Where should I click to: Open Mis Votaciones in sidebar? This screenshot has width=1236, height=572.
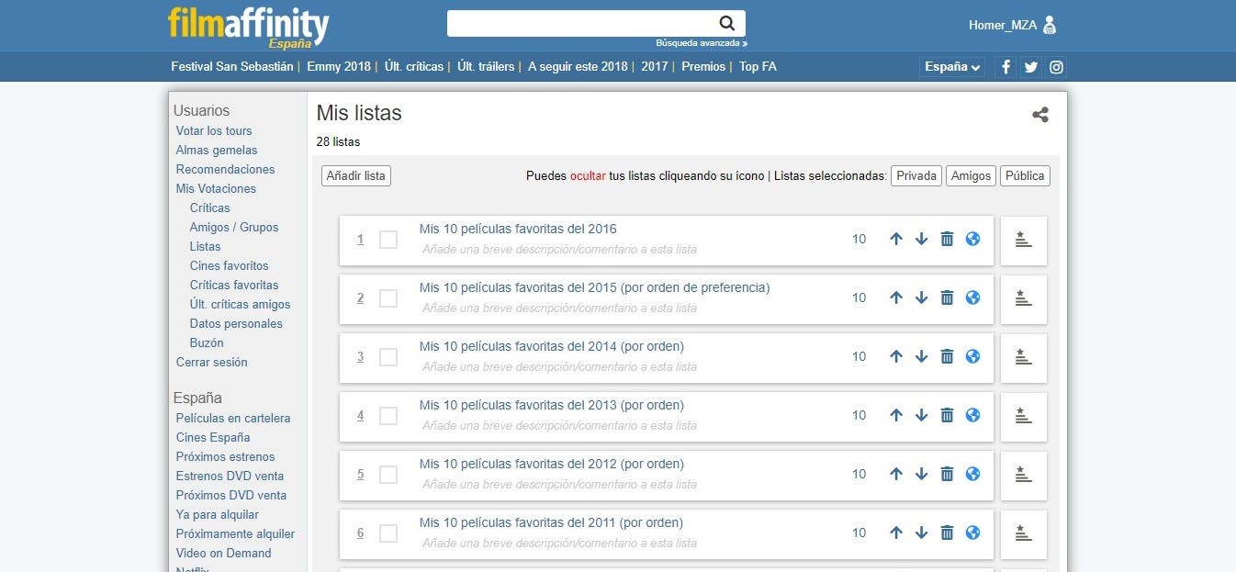click(216, 188)
